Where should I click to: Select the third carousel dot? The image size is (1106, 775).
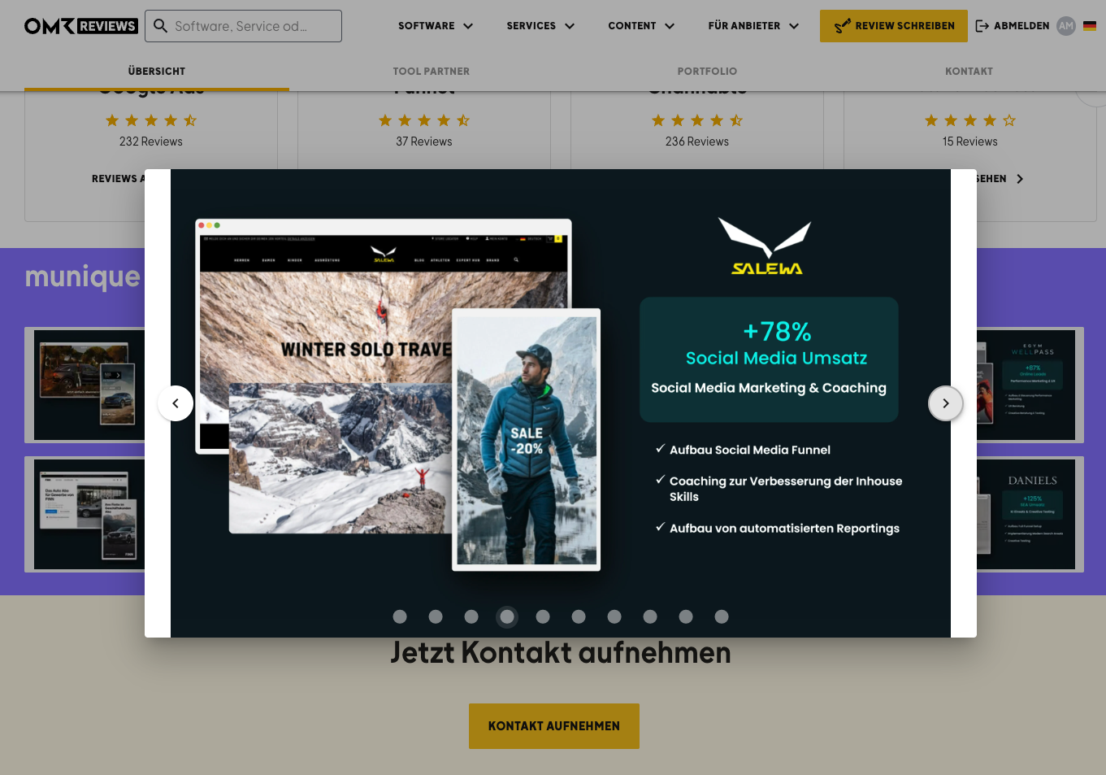click(471, 616)
